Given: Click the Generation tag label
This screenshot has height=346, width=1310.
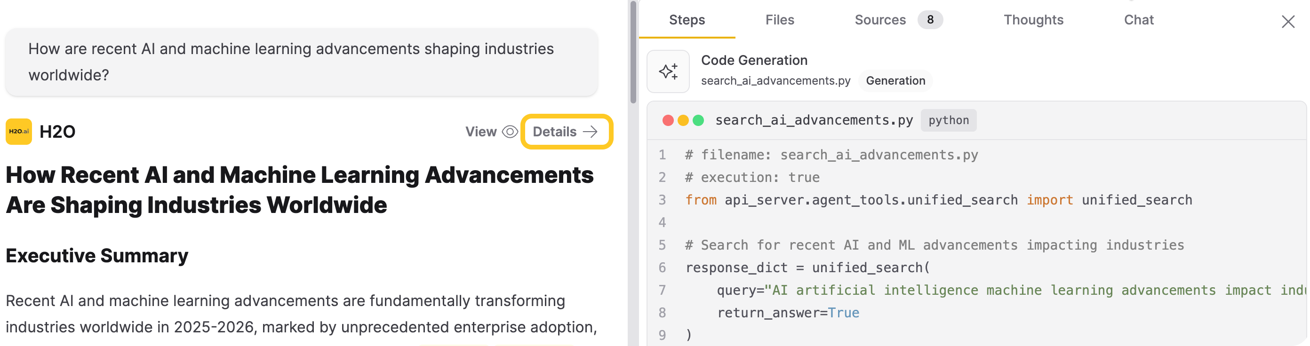Looking at the screenshot, I should click(x=895, y=81).
